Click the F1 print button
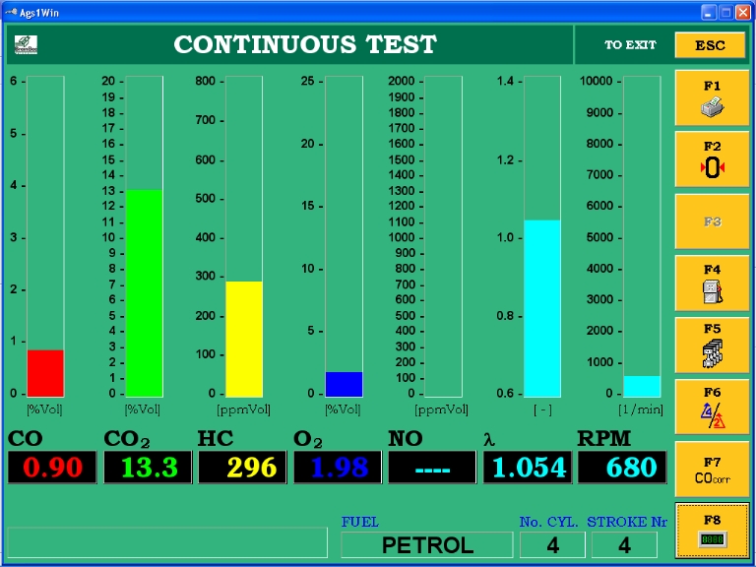 click(712, 97)
